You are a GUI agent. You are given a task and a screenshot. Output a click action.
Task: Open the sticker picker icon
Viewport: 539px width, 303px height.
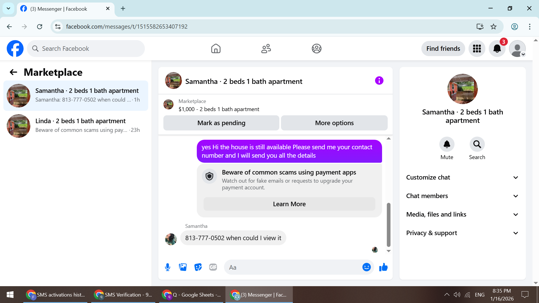[198, 267]
